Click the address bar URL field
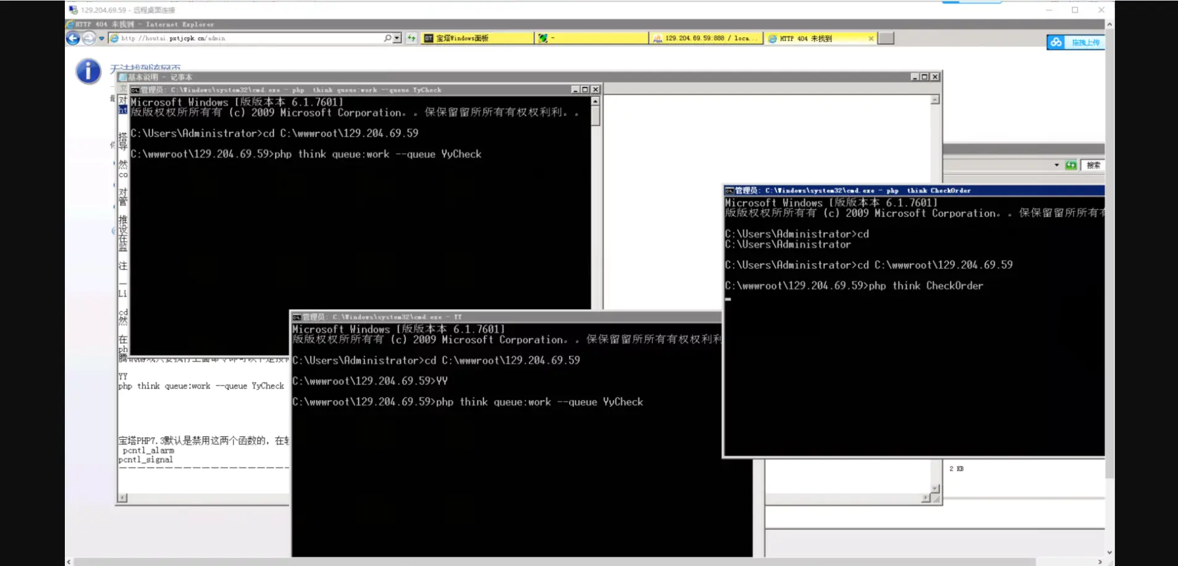 [x=247, y=38]
